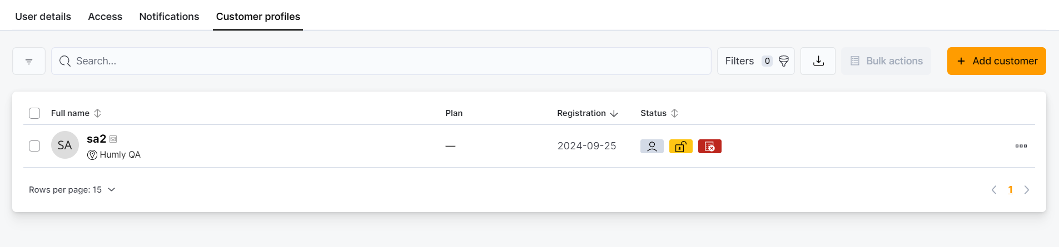
Task: Open the Filters dropdown
Action: tap(755, 61)
